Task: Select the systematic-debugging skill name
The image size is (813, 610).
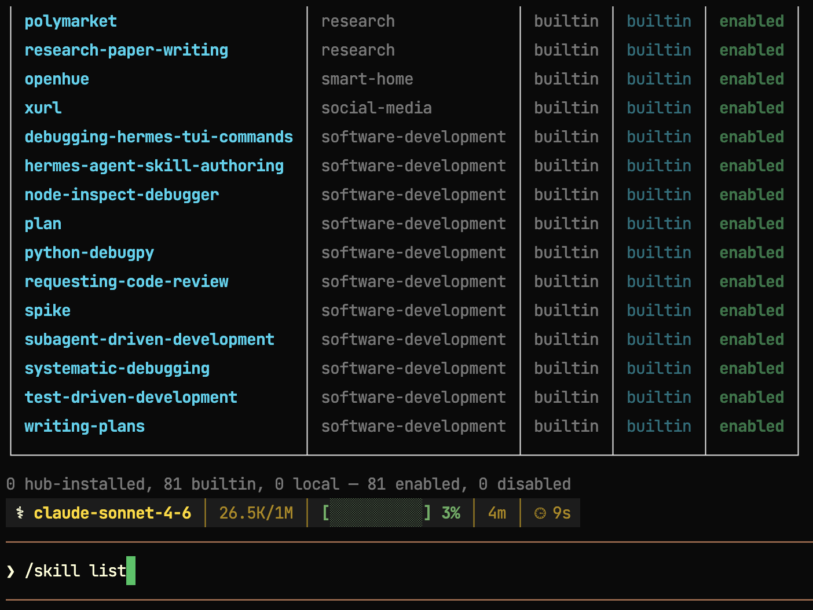Action: [117, 369]
